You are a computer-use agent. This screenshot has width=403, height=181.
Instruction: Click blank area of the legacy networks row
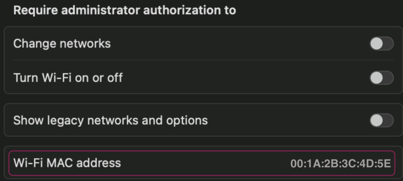coord(288,121)
